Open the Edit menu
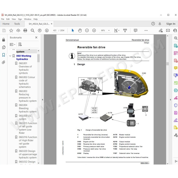178x178 pixels. click(x=8, y=19)
